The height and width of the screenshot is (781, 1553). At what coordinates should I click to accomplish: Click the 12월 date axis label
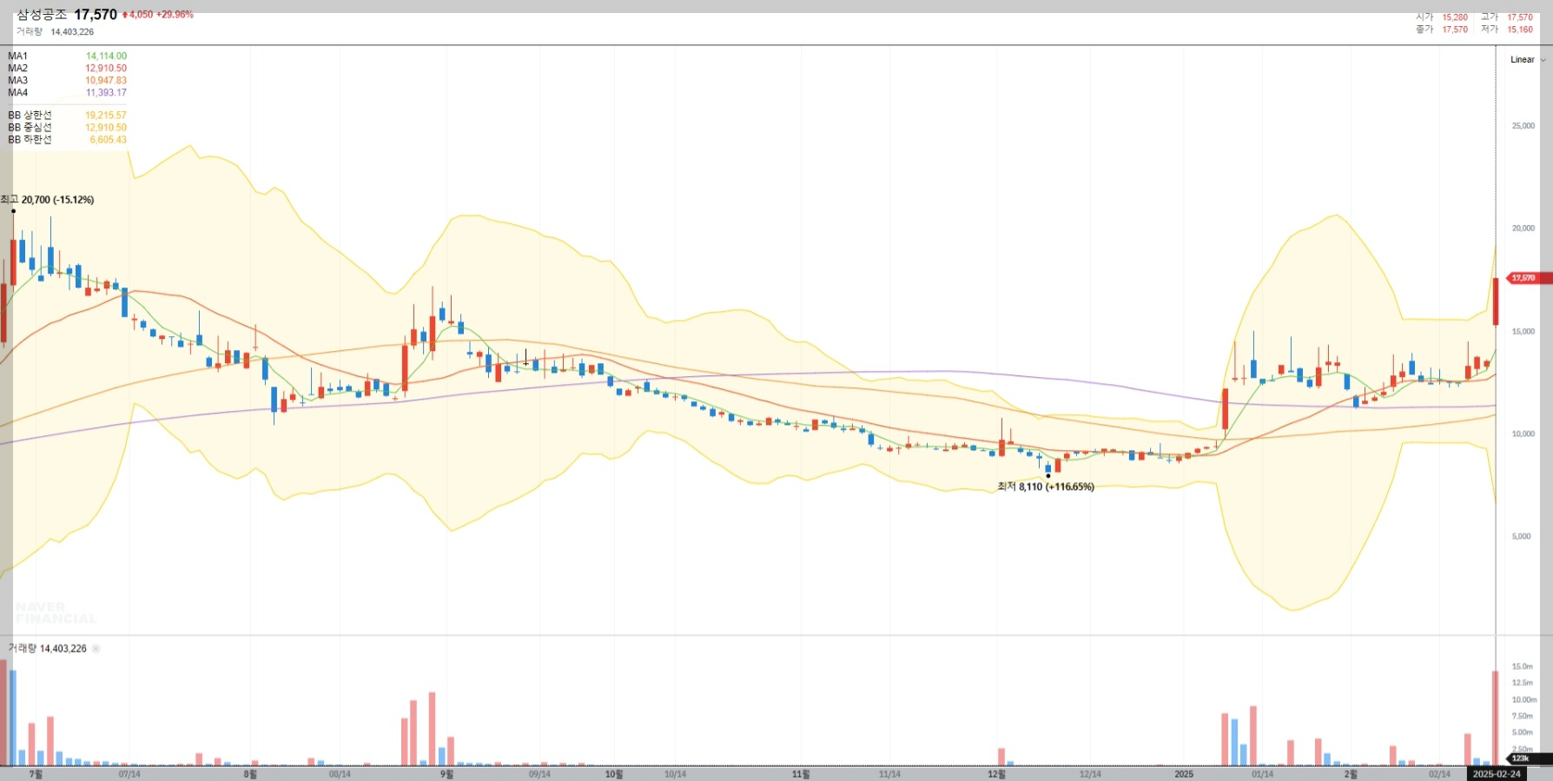[x=996, y=774]
